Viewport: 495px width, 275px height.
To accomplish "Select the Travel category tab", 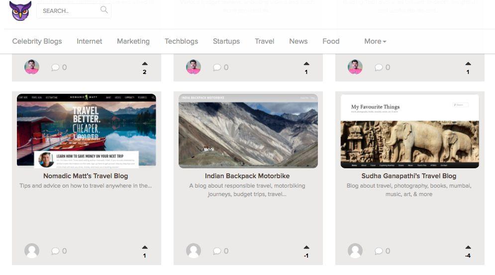I will pos(265,41).
